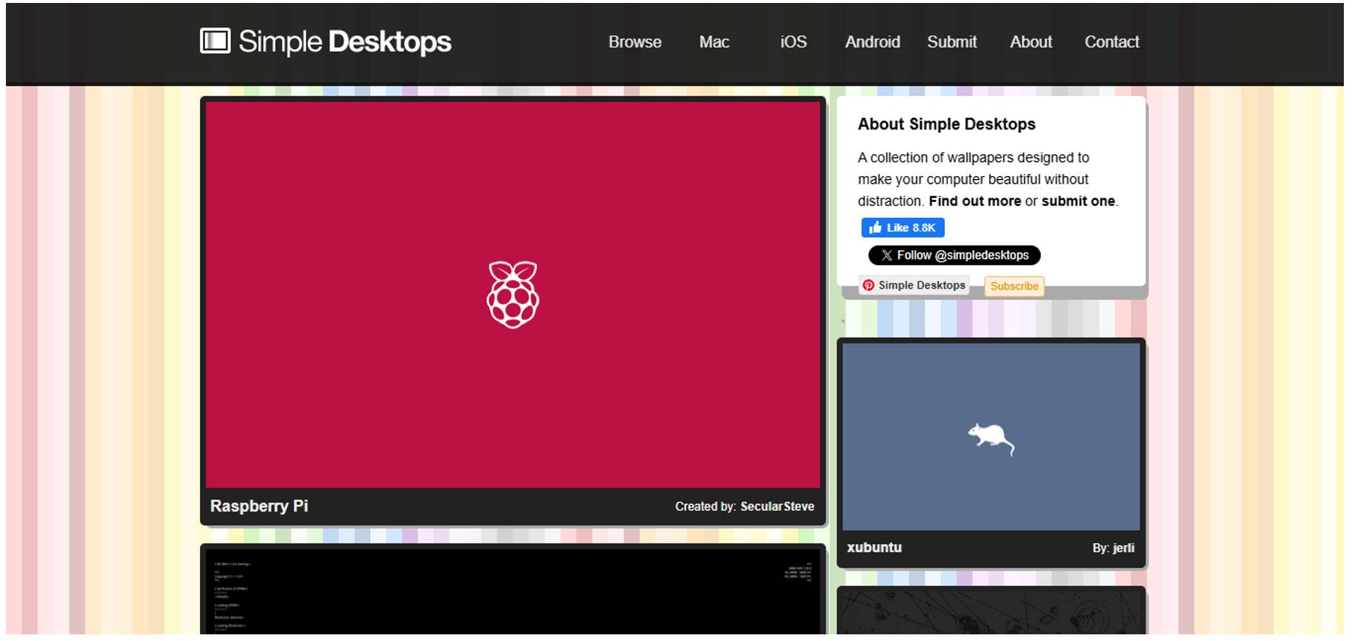The width and height of the screenshot is (1352, 641).
Task: Open the black terminal-text wallpaper thumbnail
Action: [x=512, y=591]
